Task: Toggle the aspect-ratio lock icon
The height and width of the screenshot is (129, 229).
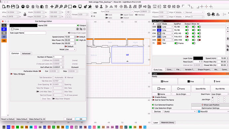Action: pos(25,14)
